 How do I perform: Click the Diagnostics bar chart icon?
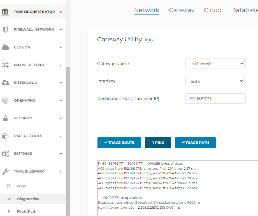pyautogui.click(x=9, y=199)
